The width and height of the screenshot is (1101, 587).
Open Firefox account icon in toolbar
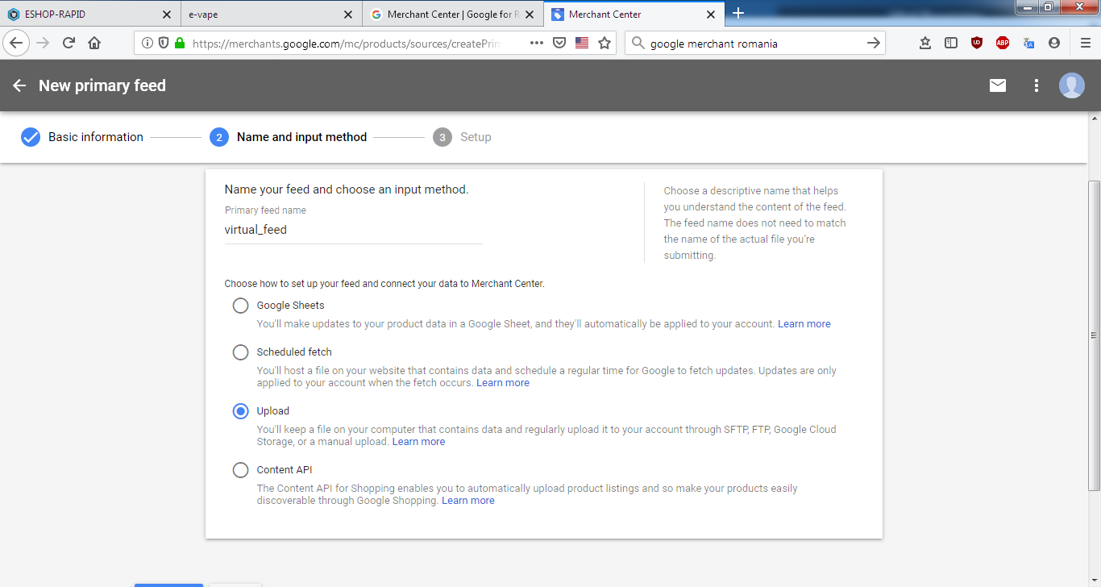(1054, 44)
